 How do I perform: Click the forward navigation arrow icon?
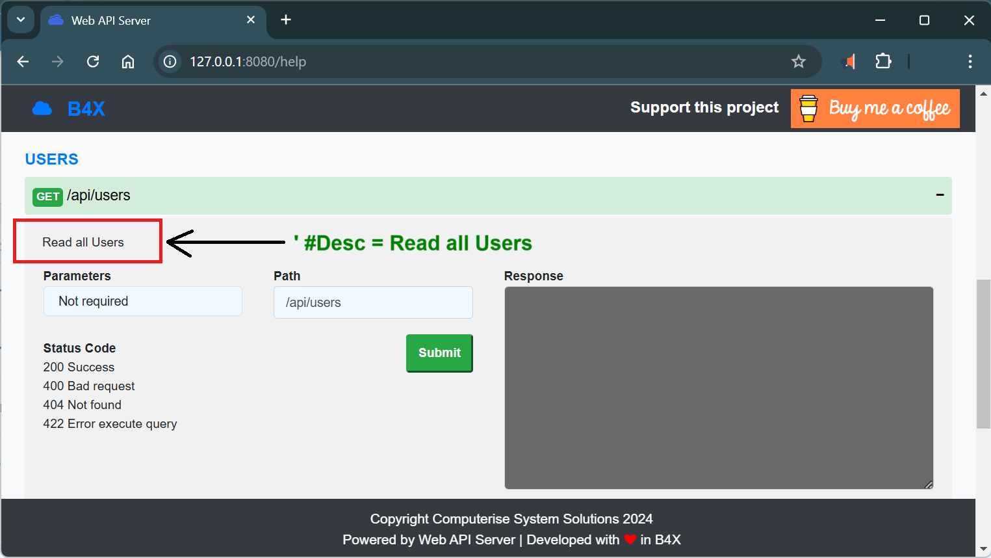[x=57, y=61]
